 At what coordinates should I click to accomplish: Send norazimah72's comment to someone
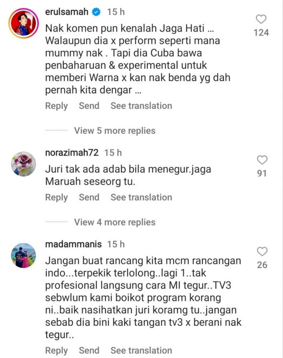pos(89,197)
